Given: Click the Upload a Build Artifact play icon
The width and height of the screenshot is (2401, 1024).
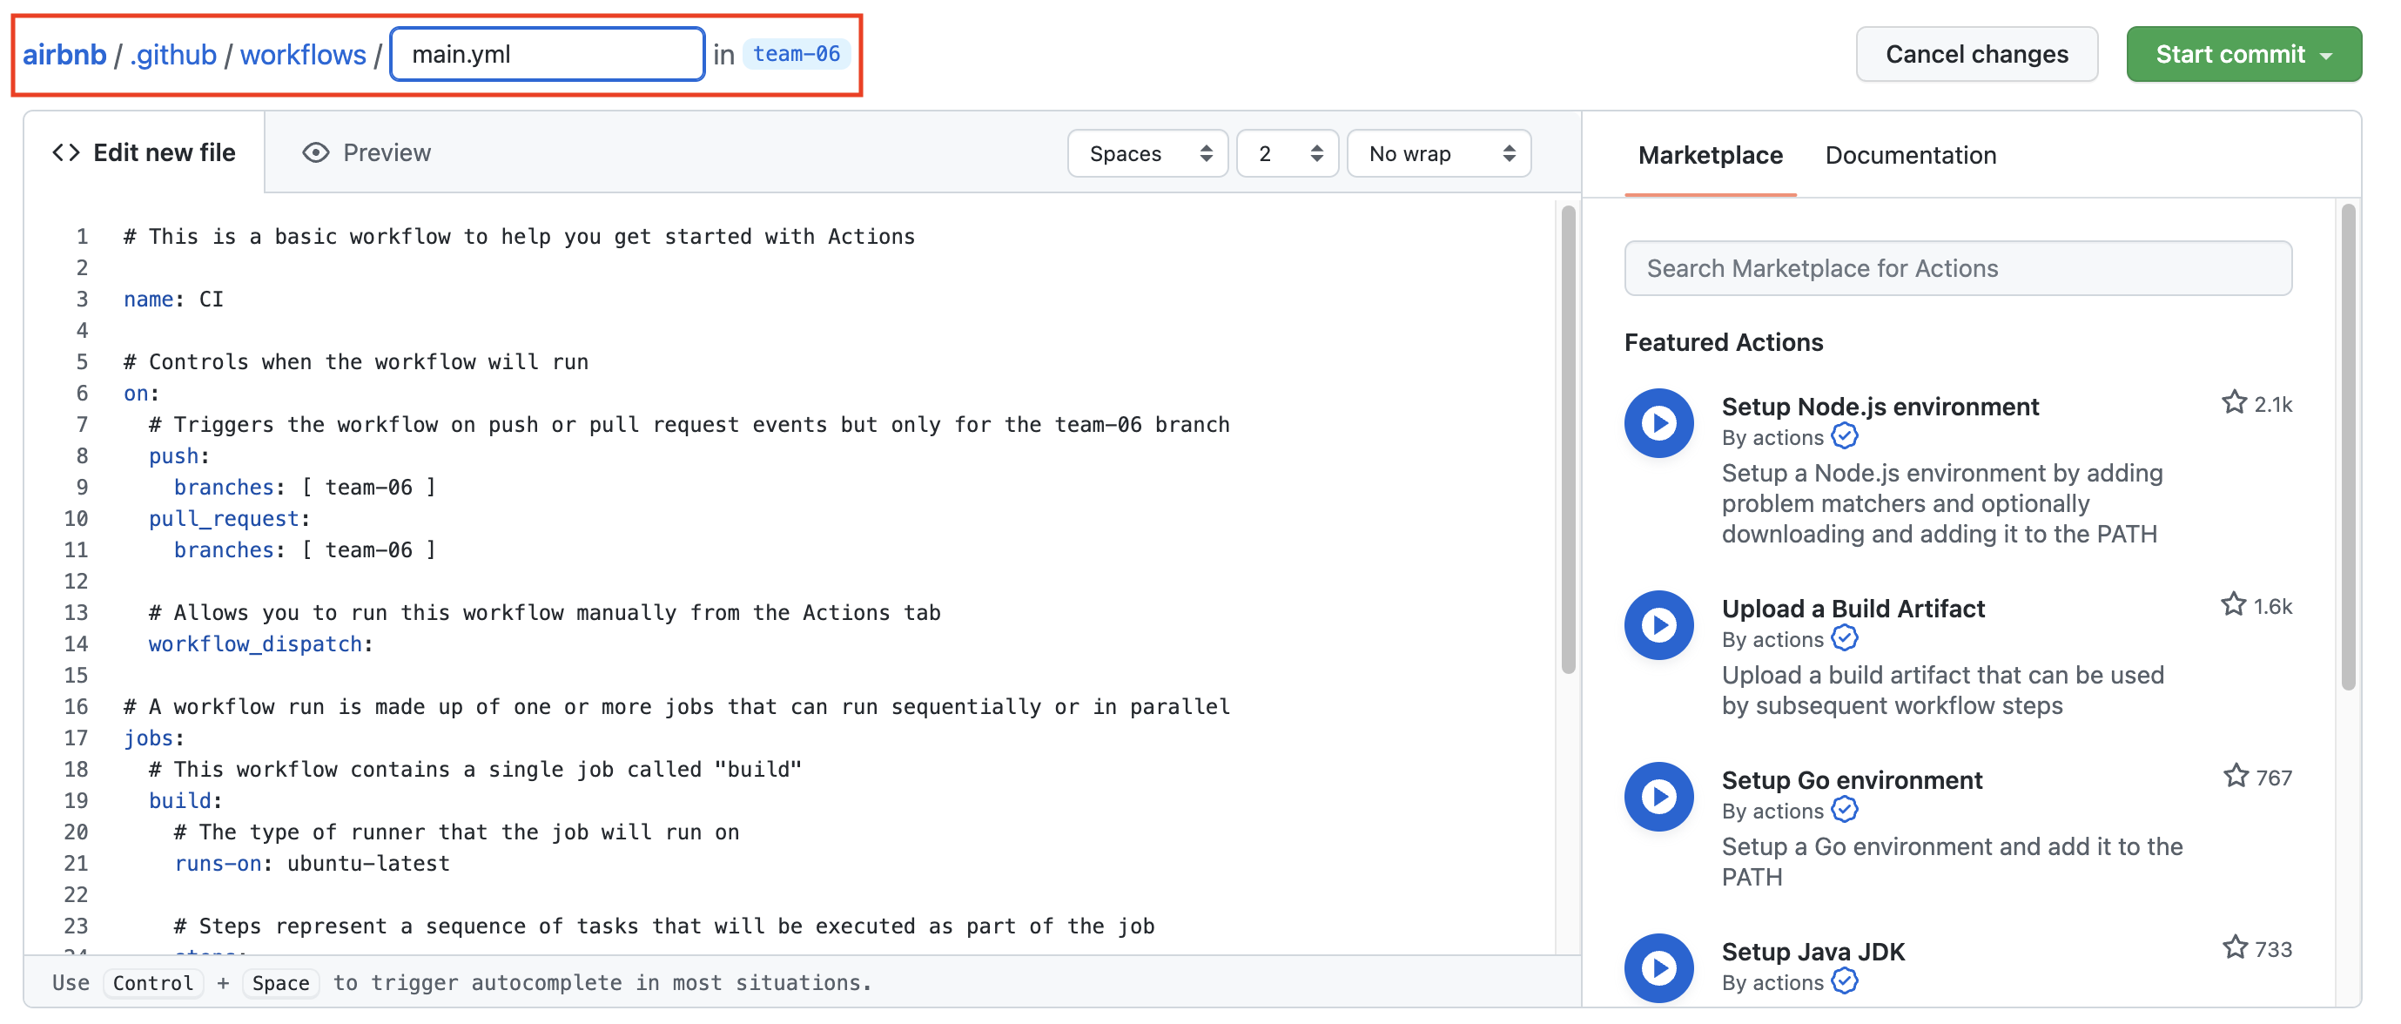Looking at the screenshot, I should pos(1658,625).
